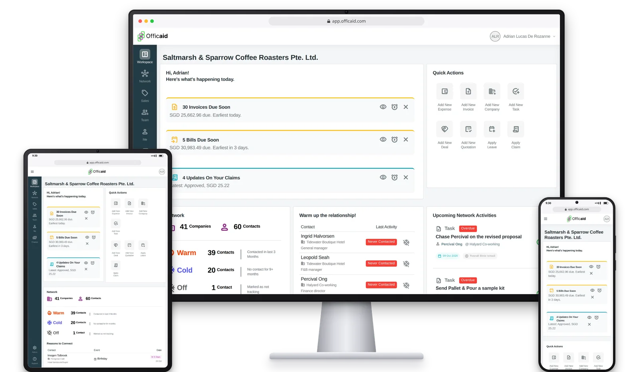639x372 pixels.
Task: Open Network in the desktop sidebar
Action: point(145,76)
